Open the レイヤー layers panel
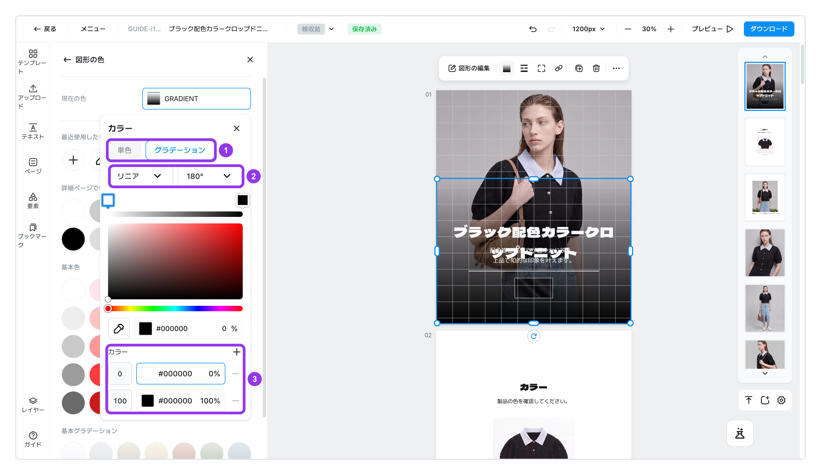 (33, 405)
